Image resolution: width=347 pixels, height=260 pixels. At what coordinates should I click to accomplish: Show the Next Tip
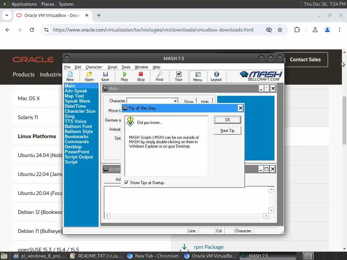pos(227,131)
